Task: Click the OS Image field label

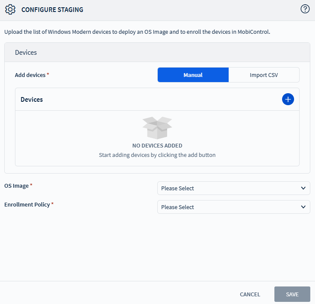Action: (x=17, y=186)
